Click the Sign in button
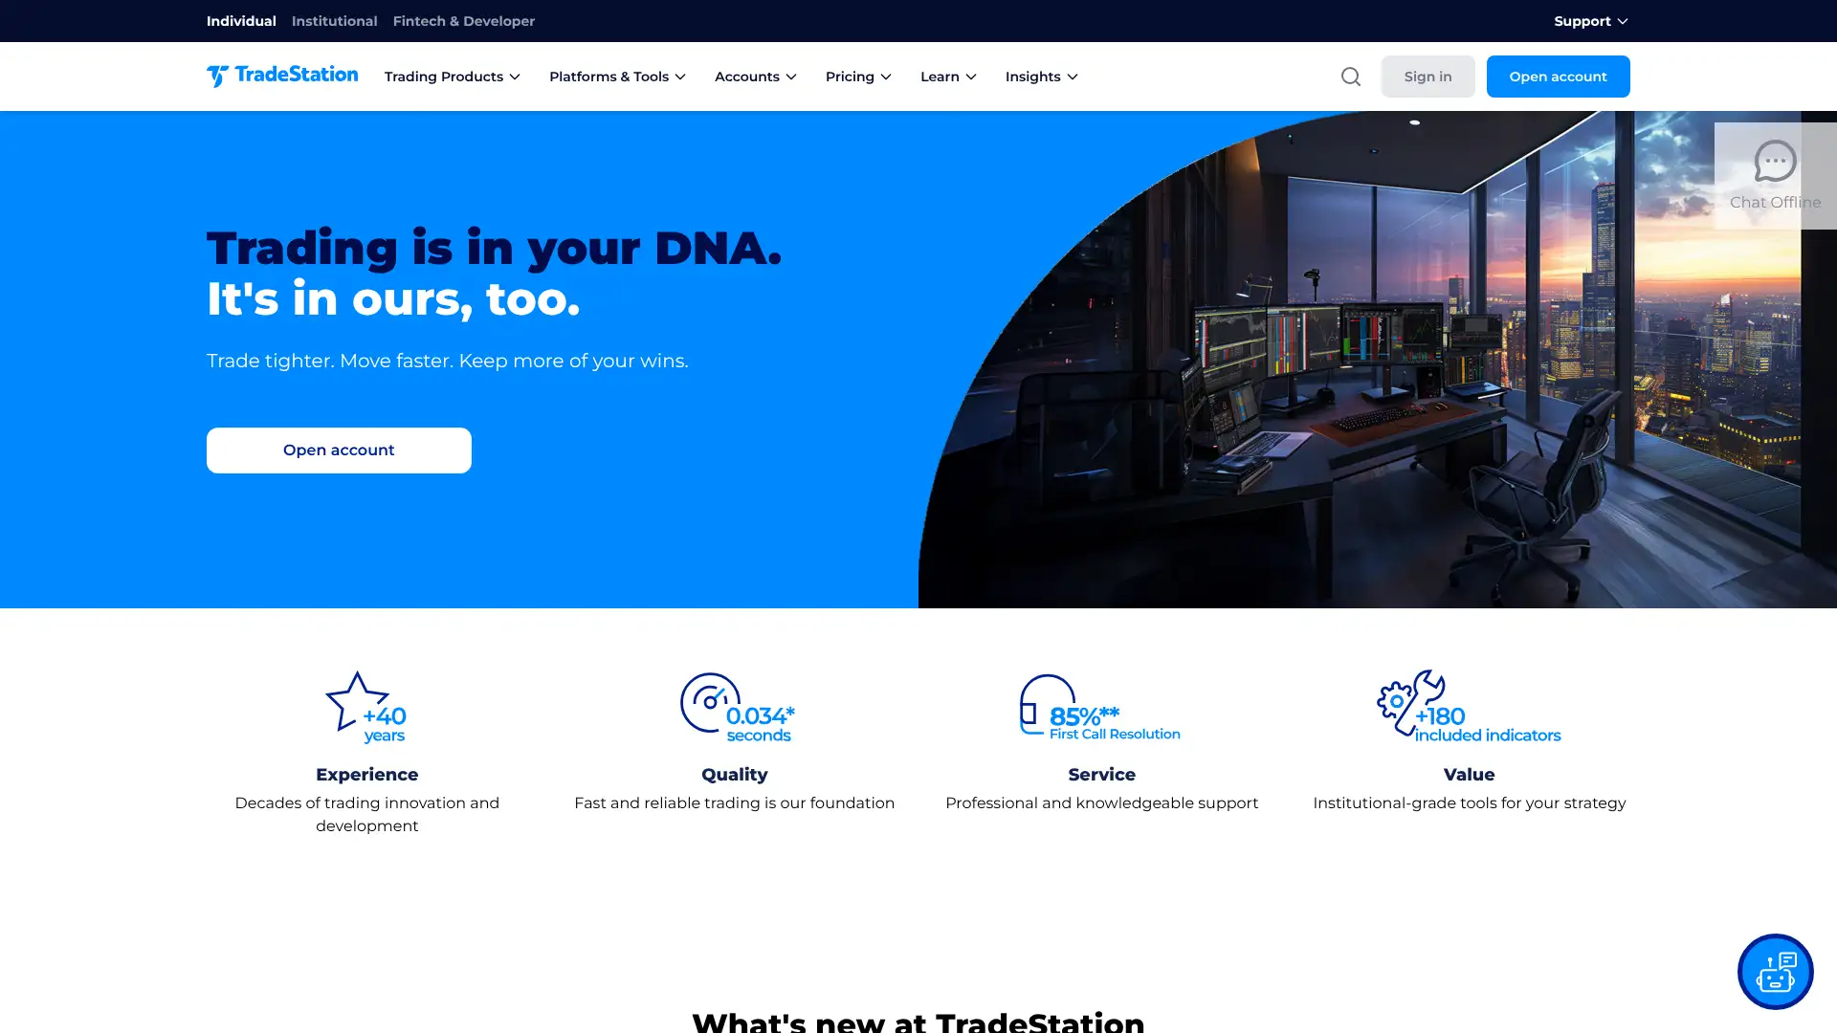 click(x=1428, y=77)
